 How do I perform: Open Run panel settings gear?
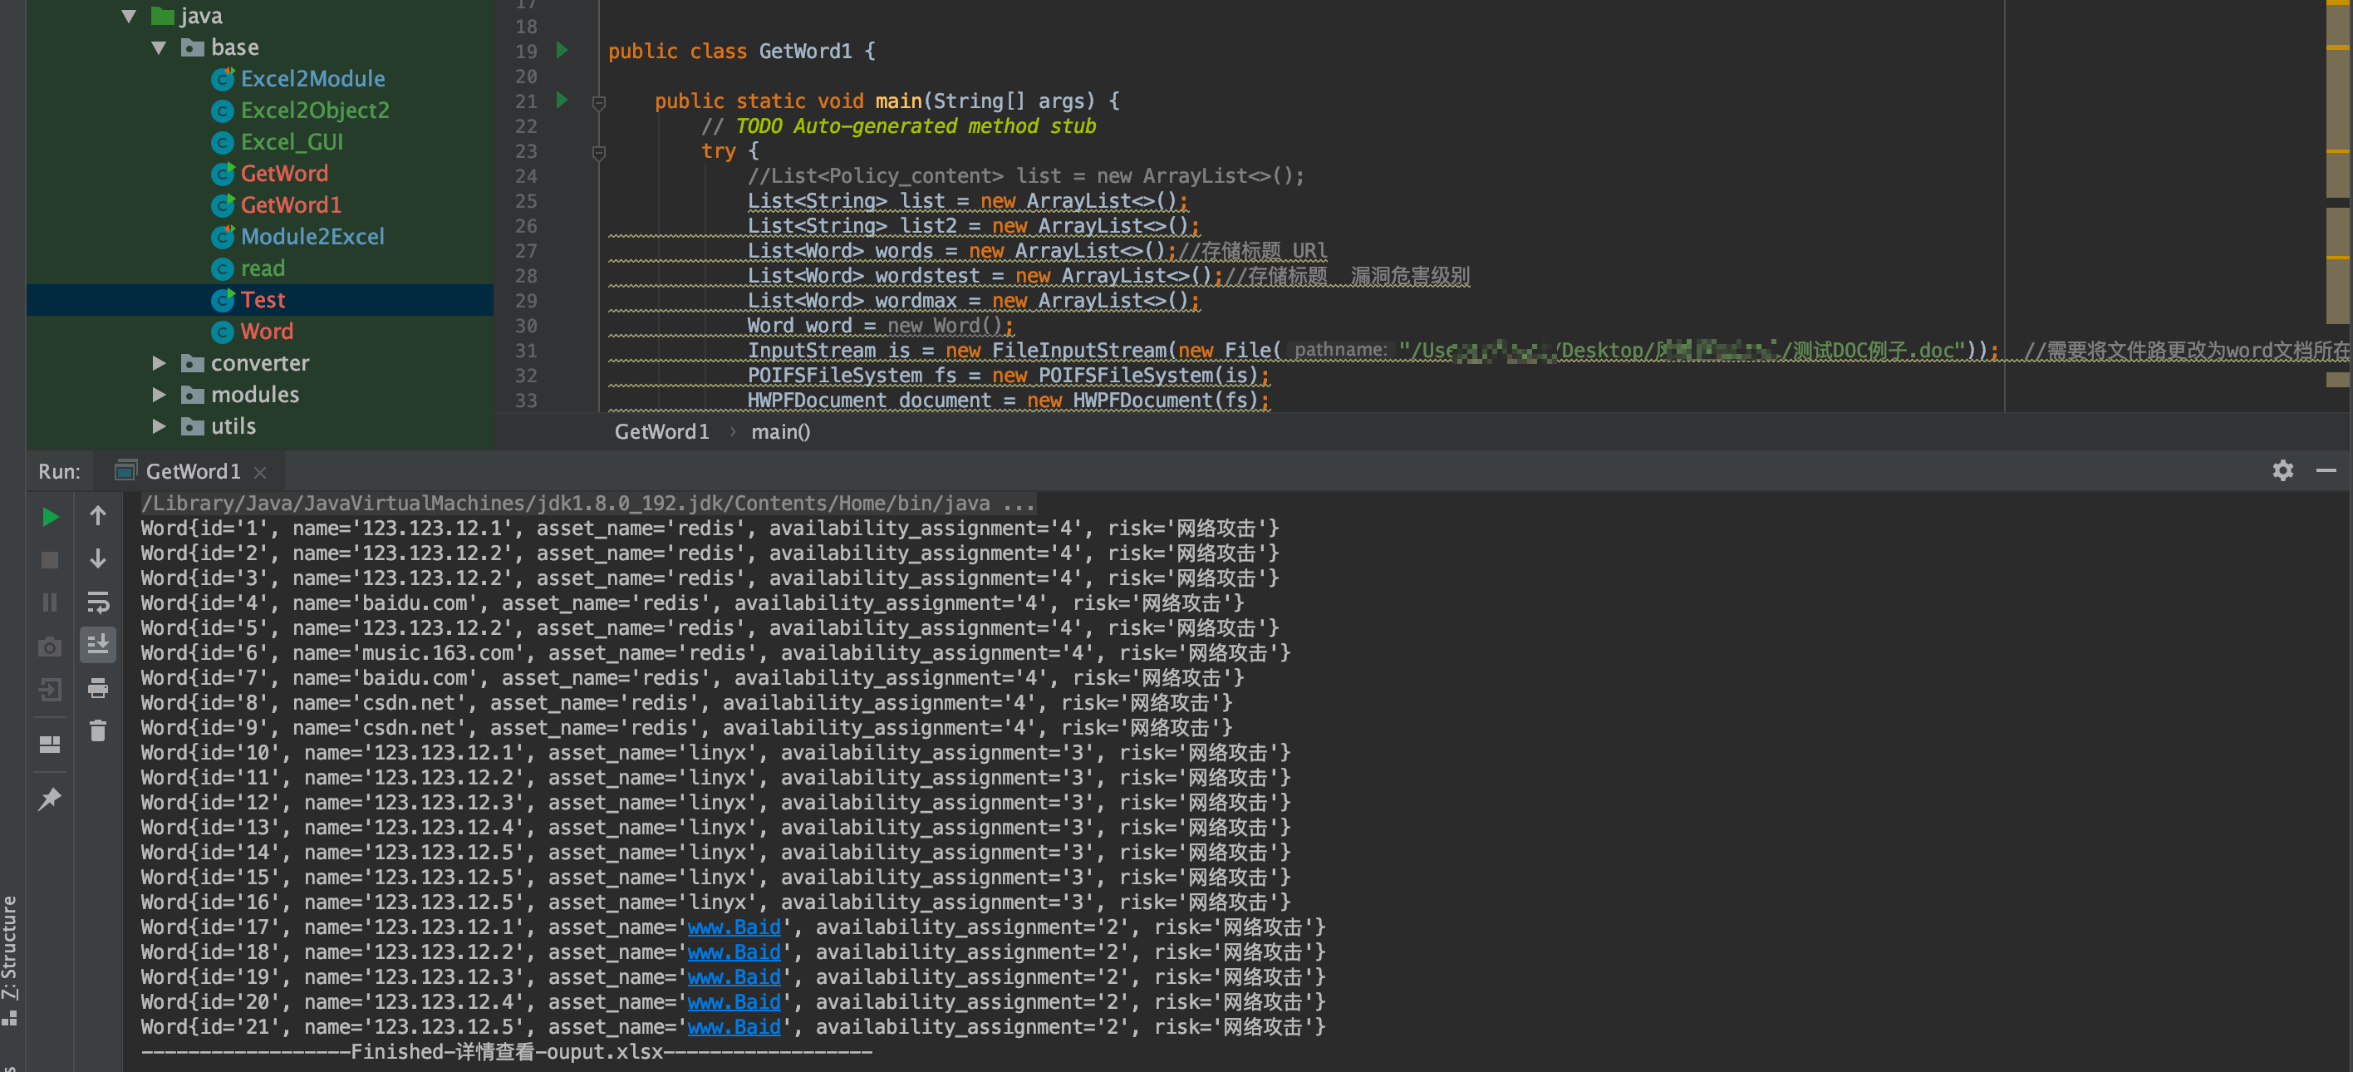click(2282, 470)
